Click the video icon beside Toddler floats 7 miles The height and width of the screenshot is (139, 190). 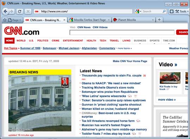134,134
